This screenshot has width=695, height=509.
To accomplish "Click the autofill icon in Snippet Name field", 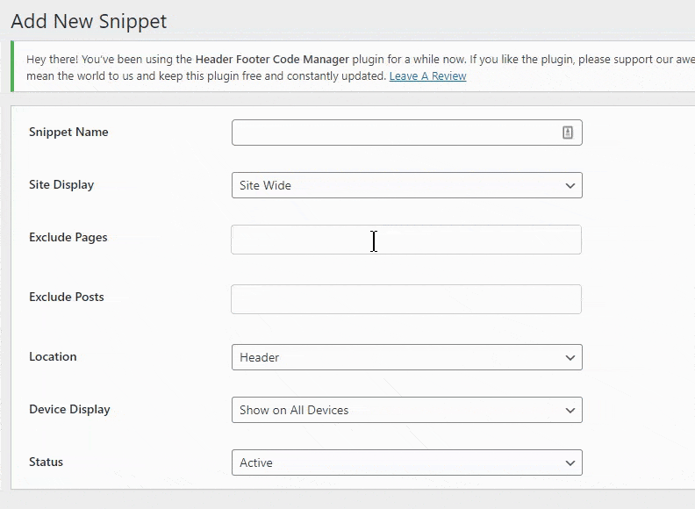I will pyautogui.click(x=567, y=133).
